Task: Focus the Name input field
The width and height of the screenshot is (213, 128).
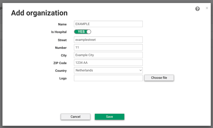Action: click(x=108, y=24)
